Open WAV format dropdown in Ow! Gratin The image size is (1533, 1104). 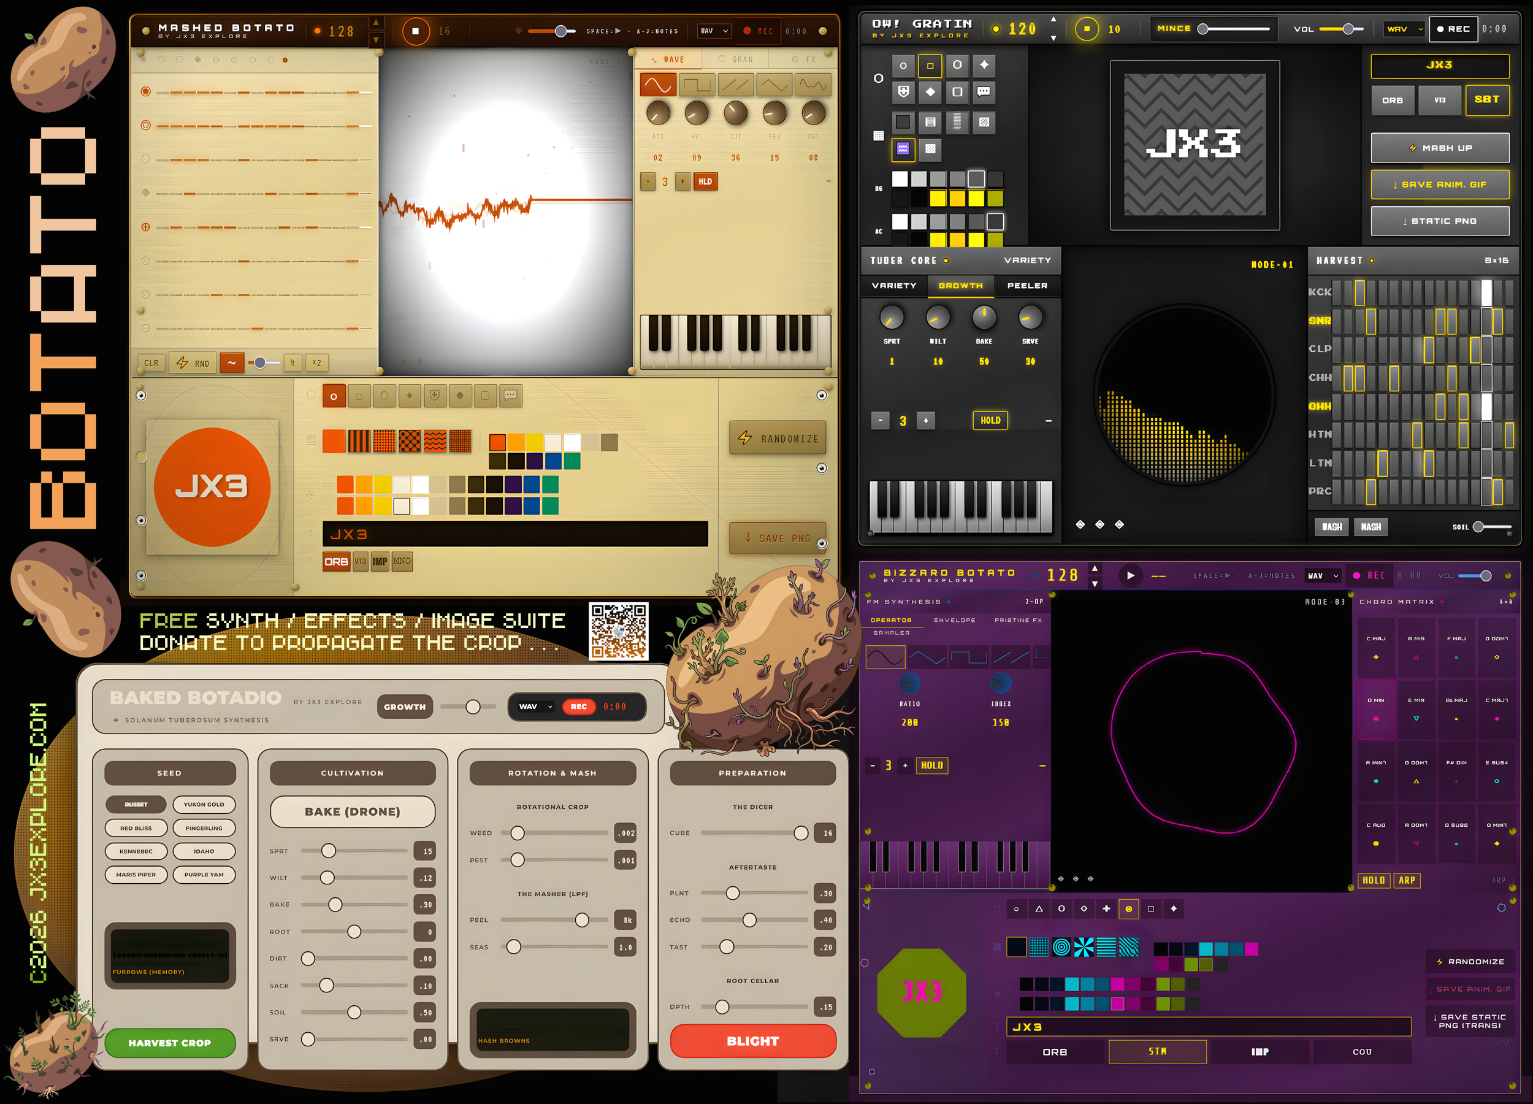[x=1405, y=29]
